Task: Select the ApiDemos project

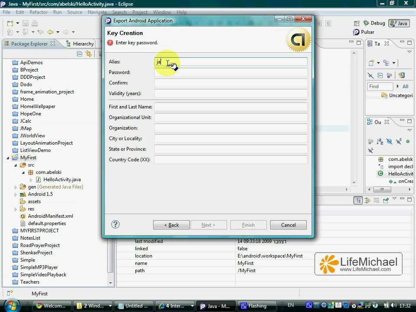Action: (31, 62)
